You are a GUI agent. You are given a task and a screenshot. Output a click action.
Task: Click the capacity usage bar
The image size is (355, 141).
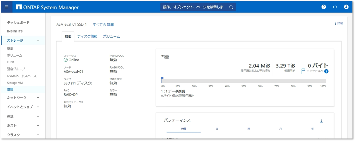(244, 81)
